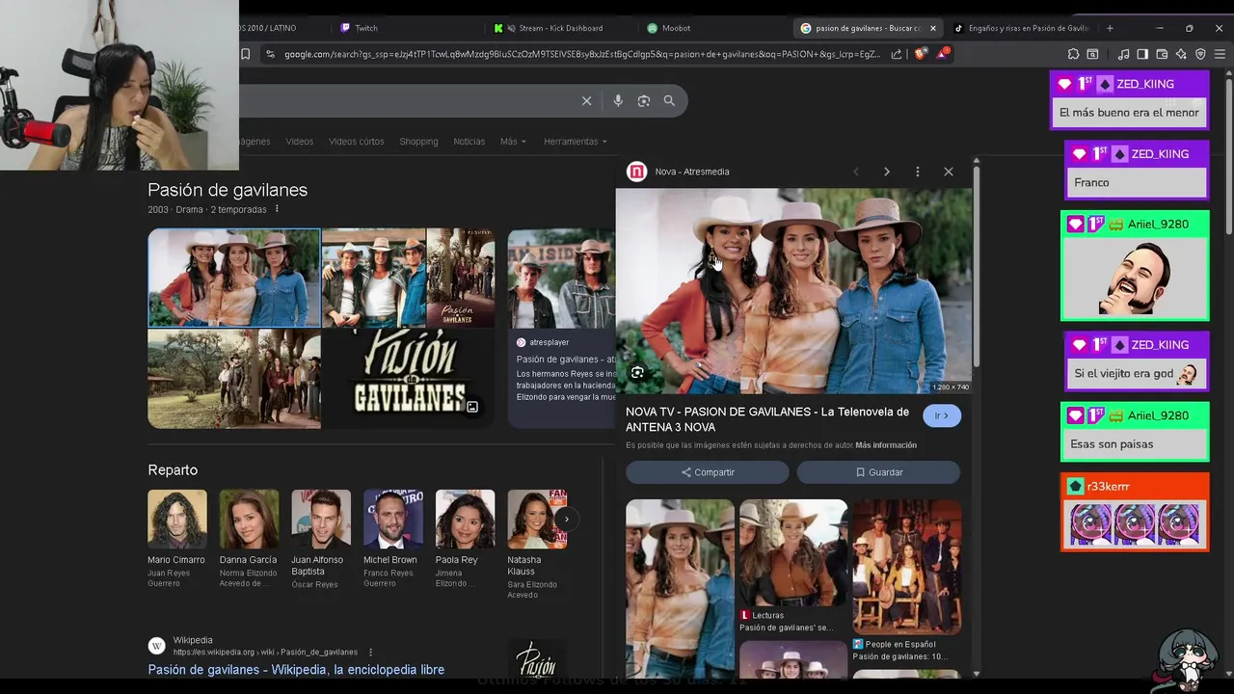Screen dimensions: 1234x694
Task: Open the hacienda group photo thumbnail
Action: click(233, 379)
